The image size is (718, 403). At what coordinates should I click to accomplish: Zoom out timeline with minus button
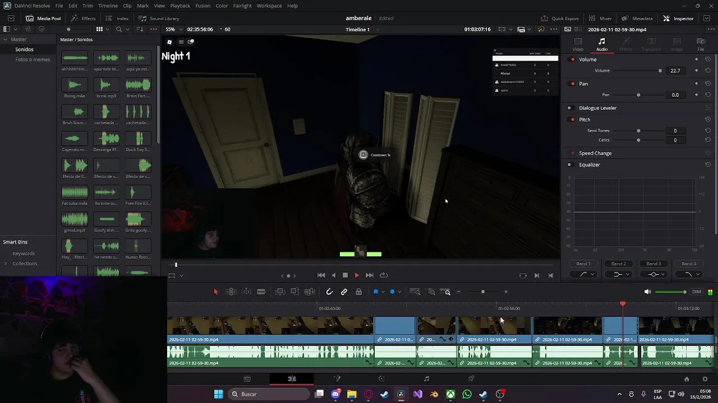point(458,292)
